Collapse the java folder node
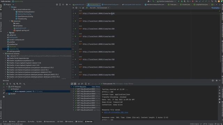223x125 pixels. [x=10, y=7]
